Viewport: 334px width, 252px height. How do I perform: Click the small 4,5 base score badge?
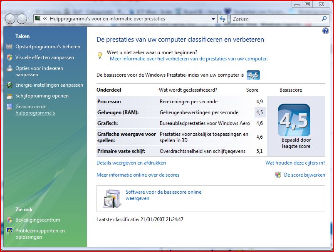[x=253, y=75]
